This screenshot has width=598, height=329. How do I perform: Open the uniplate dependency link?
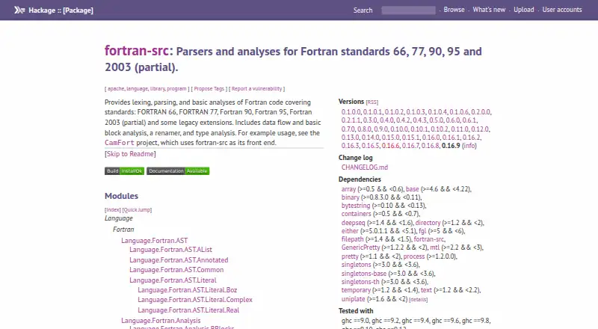[x=353, y=299]
